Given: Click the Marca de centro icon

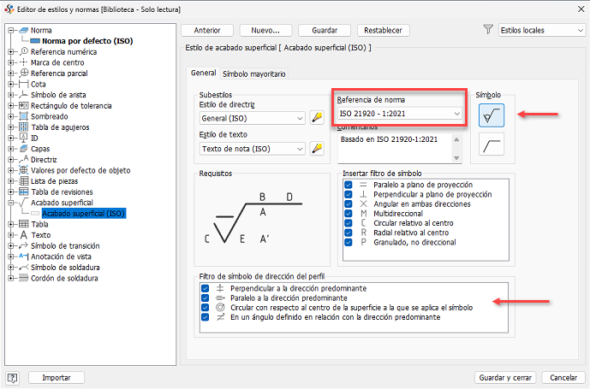Looking at the screenshot, I should [x=24, y=62].
